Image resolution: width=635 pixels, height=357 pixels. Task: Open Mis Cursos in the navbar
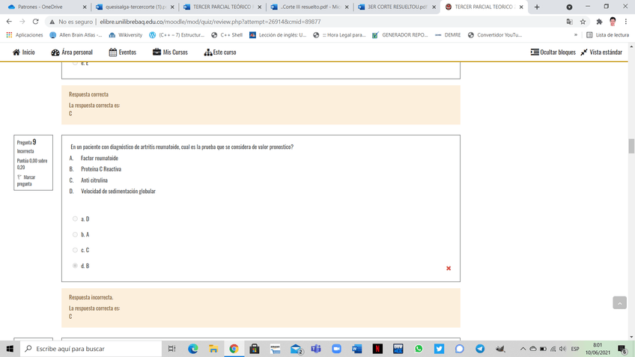170,52
